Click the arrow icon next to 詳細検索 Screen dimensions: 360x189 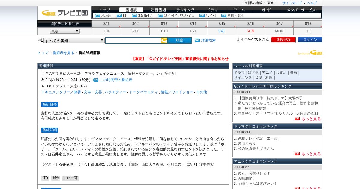[x=197, y=40]
